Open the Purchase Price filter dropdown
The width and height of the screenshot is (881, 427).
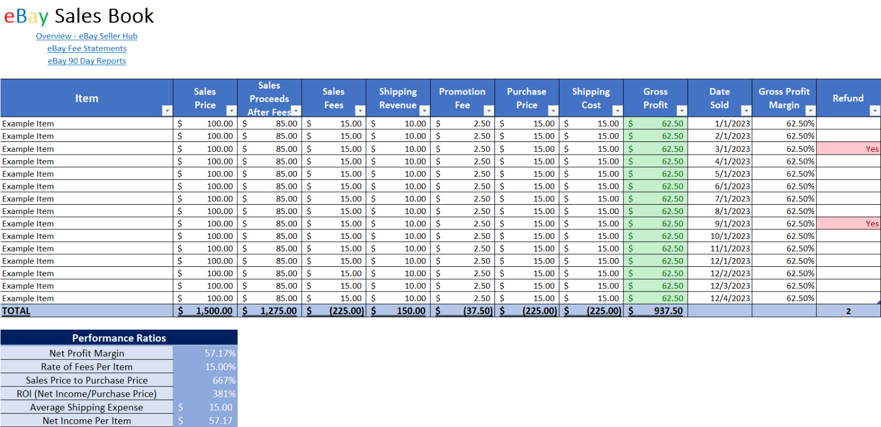tap(553, 111)
